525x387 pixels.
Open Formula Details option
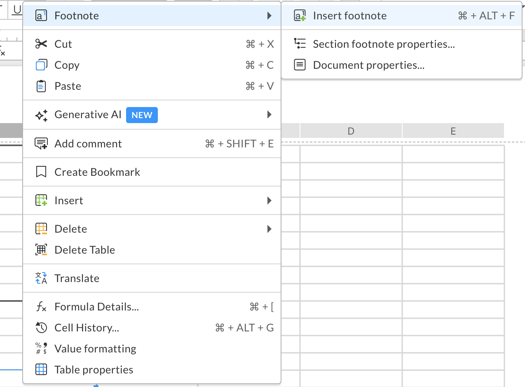96,307
